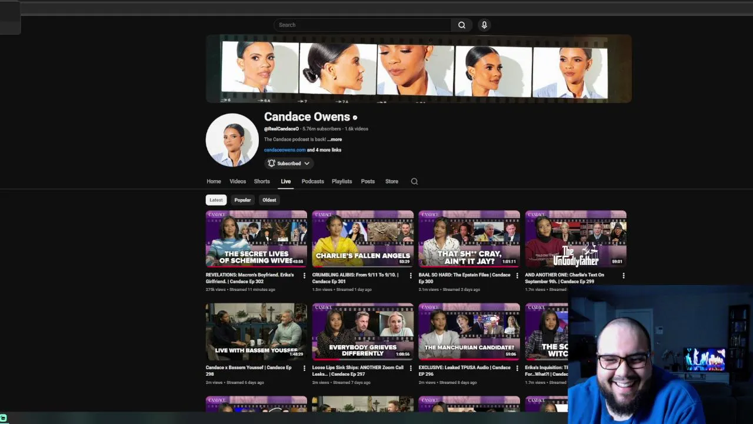Click the verified badge next to Candace Owens
This screenshot has height=424, width=753.
(x=355, y=118)
